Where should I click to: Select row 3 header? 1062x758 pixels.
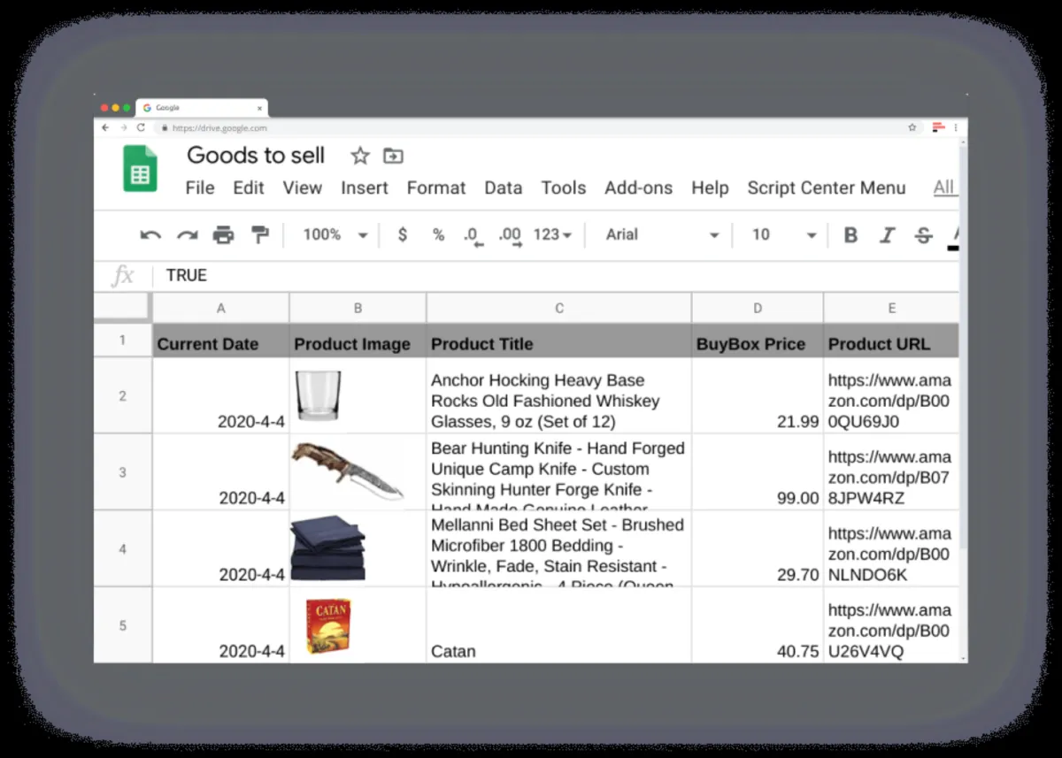[123, 472]
